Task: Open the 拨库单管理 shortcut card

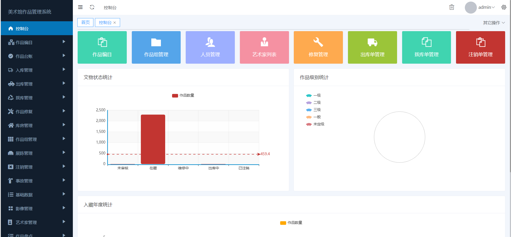Action: [426, 47]
